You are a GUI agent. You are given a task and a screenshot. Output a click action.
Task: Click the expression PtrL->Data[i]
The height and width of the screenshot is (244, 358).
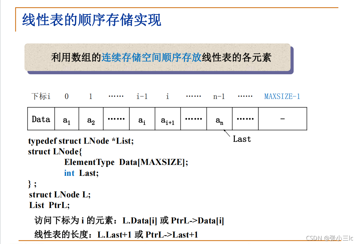pos(197,221)
